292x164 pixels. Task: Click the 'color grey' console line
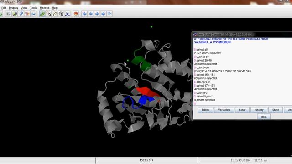coord(201,56)
